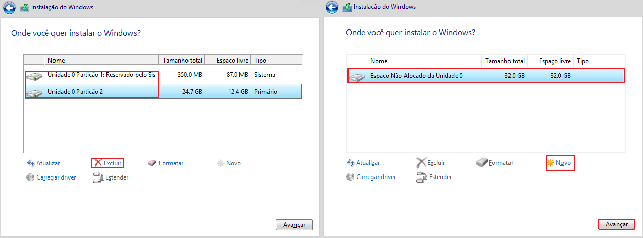Click the Espaço livre column header in left window

tap(228, 61)
